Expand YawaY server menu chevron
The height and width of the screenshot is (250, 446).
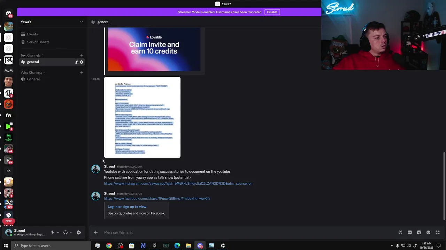click(x=82, y=22)
